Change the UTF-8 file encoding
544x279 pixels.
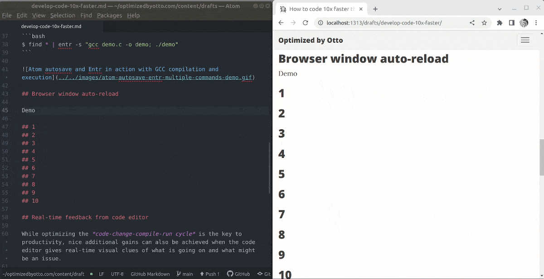tap(117, 274)
